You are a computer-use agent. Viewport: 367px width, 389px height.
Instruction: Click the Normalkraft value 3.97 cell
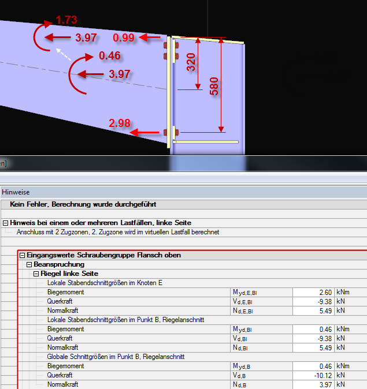coord(313,384)
